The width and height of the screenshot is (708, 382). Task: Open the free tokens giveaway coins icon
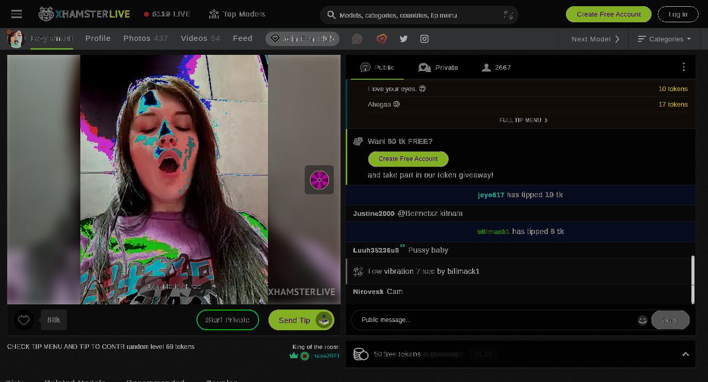pyautogui.click(x=361, y=354)
